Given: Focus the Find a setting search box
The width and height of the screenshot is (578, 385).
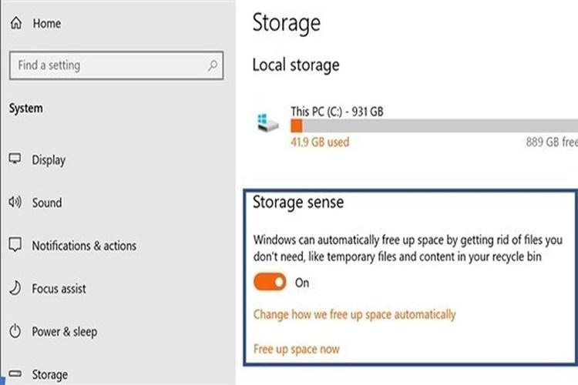Looking at the screenshot, I should 116,65.
